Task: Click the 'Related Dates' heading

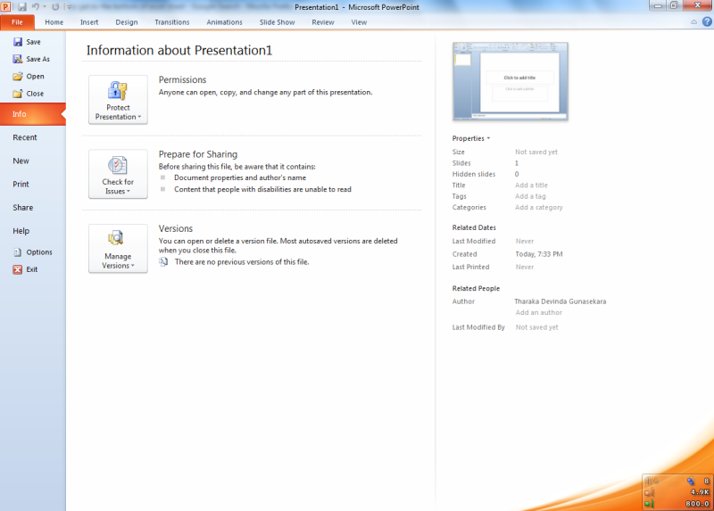Action: [x=474, y=227]
